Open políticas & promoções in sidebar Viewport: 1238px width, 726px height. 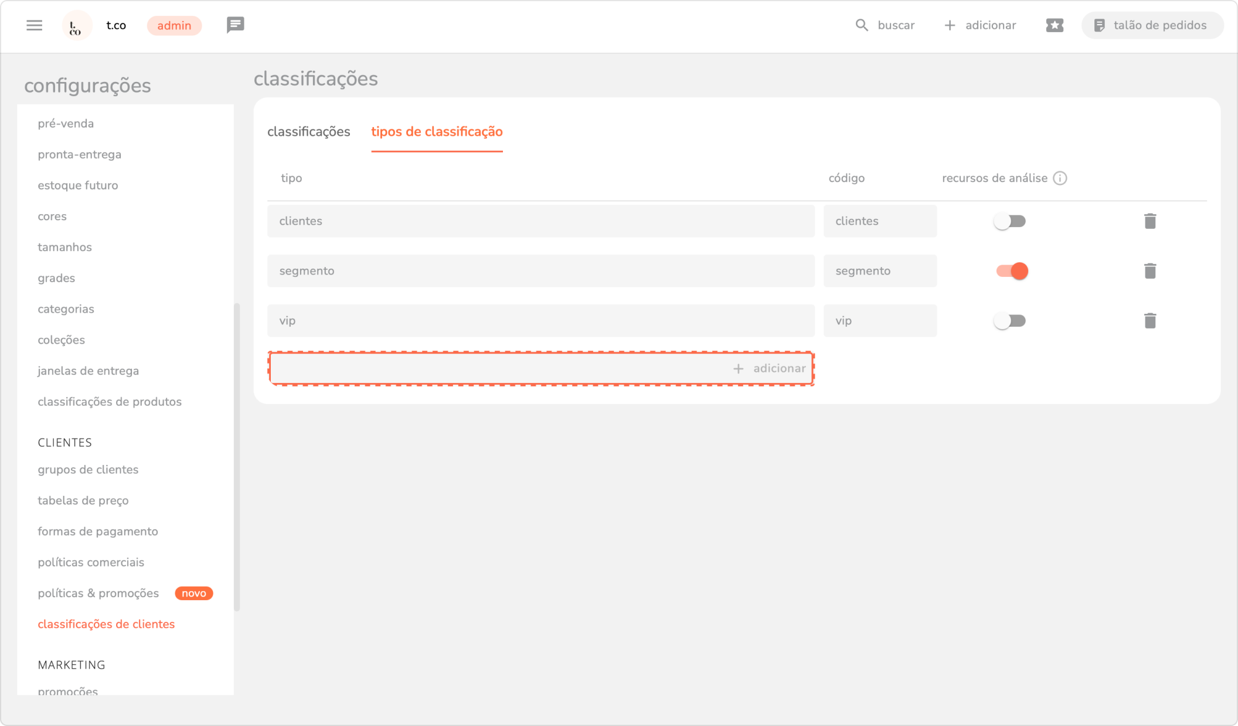(98, 593)
